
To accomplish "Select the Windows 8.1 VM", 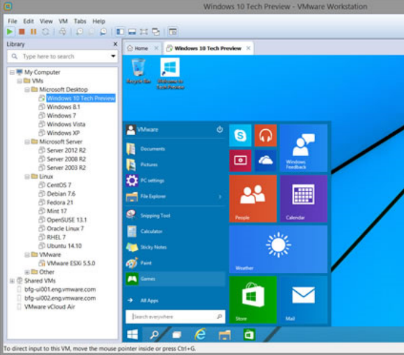I will (63, 107).
